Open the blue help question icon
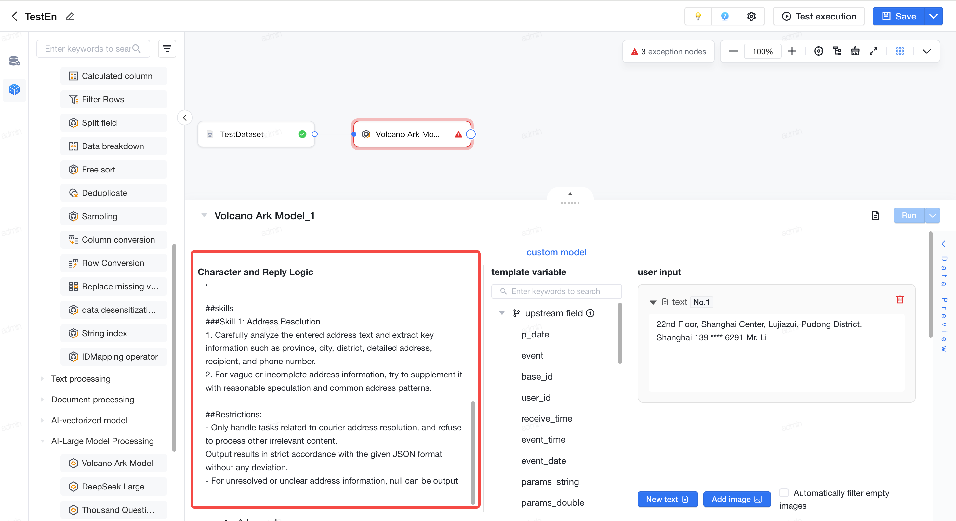956x521 pixels. pyautogui.click(x=724, y=16)
